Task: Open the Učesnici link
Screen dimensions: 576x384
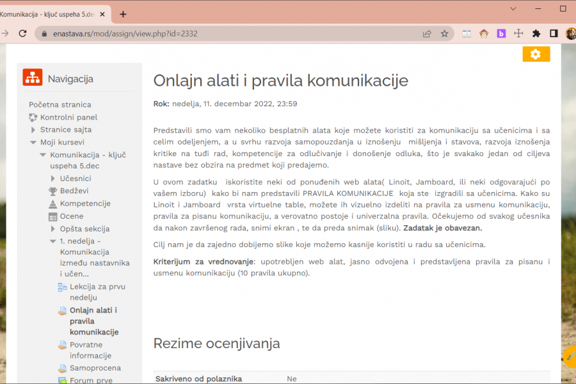Action: tap(76, 179)
